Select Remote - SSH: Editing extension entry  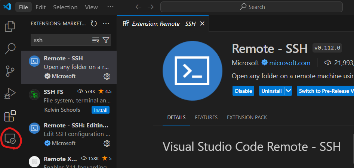coord(69,134)
